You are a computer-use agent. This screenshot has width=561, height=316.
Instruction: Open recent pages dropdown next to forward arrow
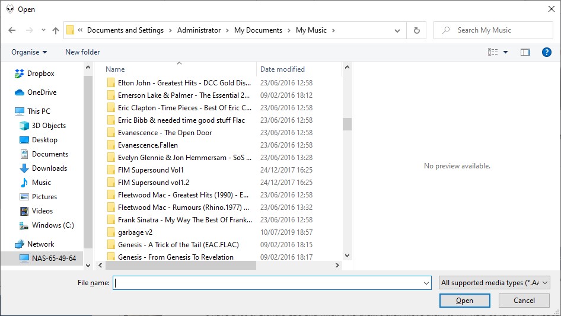tap(43, 30)
